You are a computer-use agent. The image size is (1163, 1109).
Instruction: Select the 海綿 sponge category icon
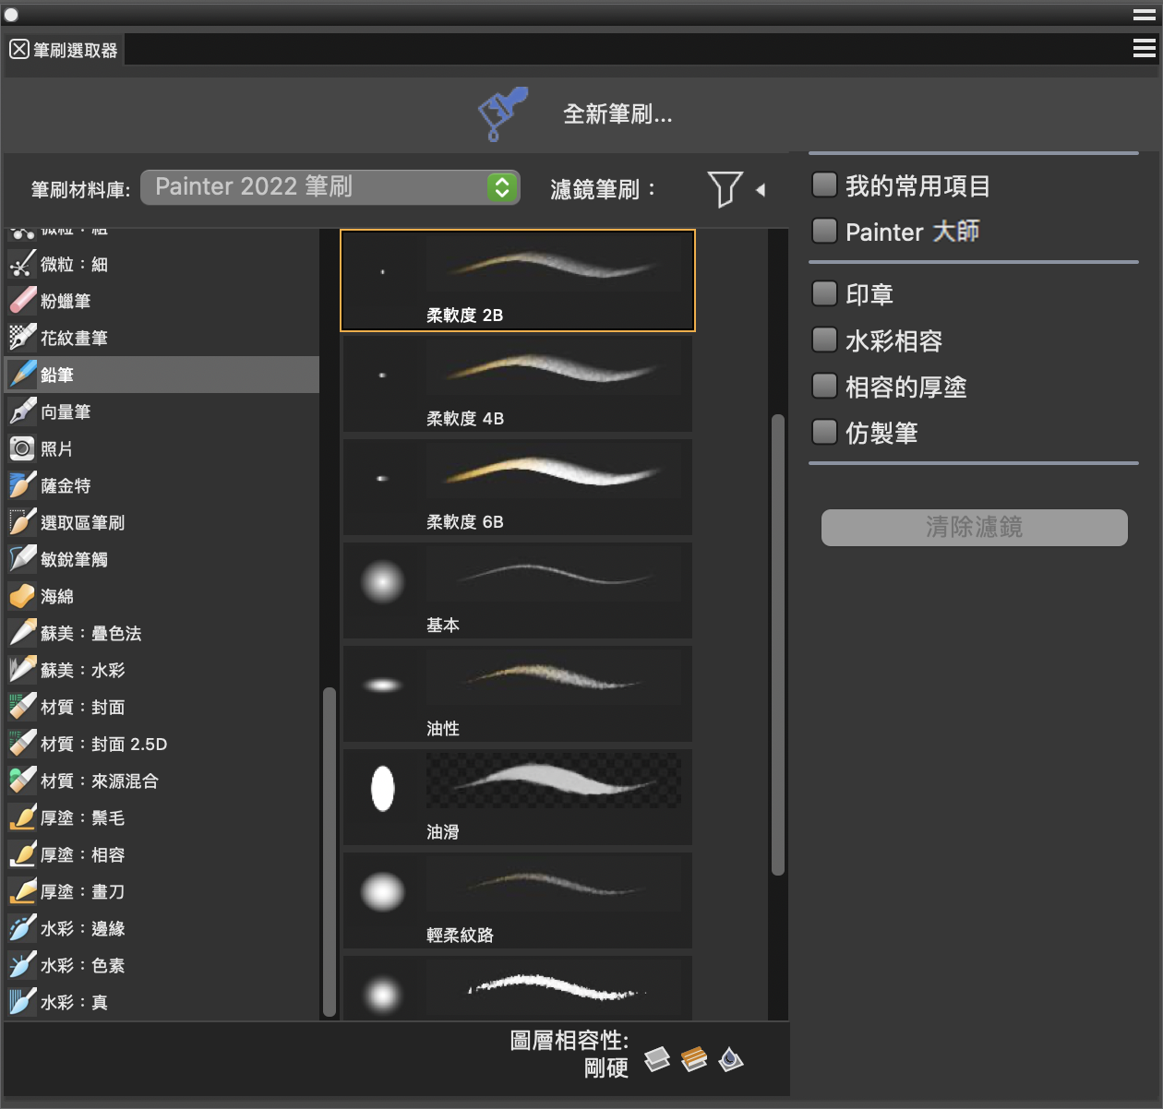coord(22,596)
